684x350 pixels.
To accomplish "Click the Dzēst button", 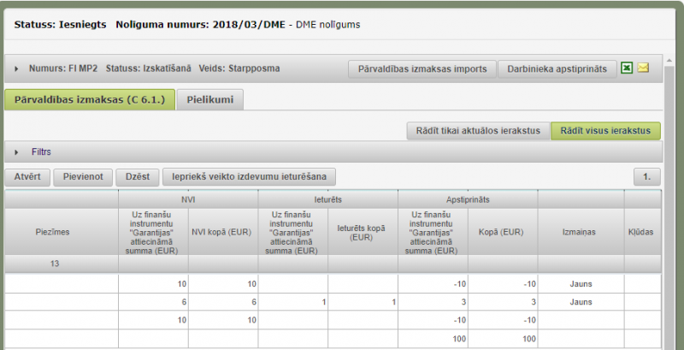I will click(138, 177).
